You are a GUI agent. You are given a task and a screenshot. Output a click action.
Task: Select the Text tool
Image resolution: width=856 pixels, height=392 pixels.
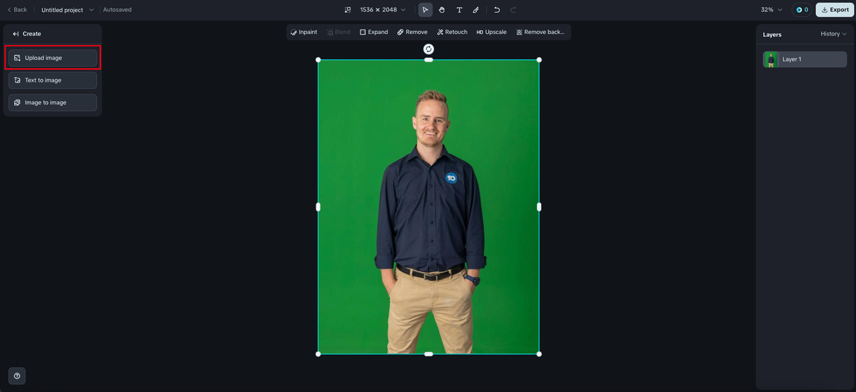pos(459,10)
